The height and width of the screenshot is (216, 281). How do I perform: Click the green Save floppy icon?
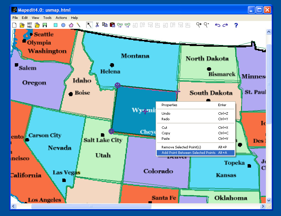coord(45,25)
